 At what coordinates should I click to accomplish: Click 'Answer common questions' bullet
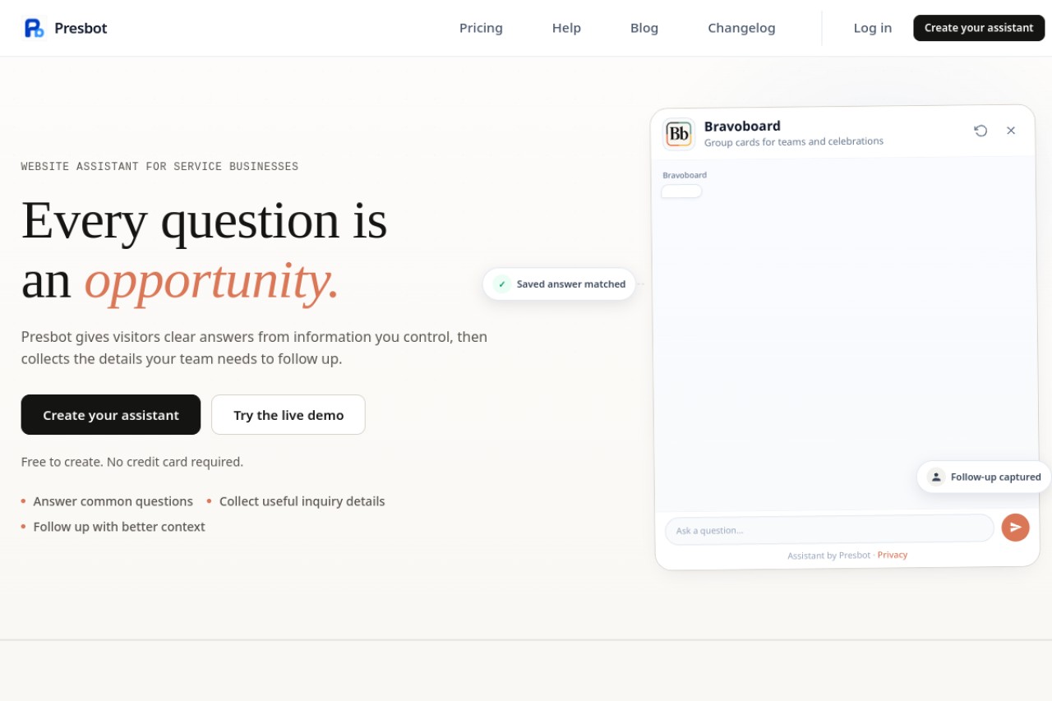pos(113,501)
